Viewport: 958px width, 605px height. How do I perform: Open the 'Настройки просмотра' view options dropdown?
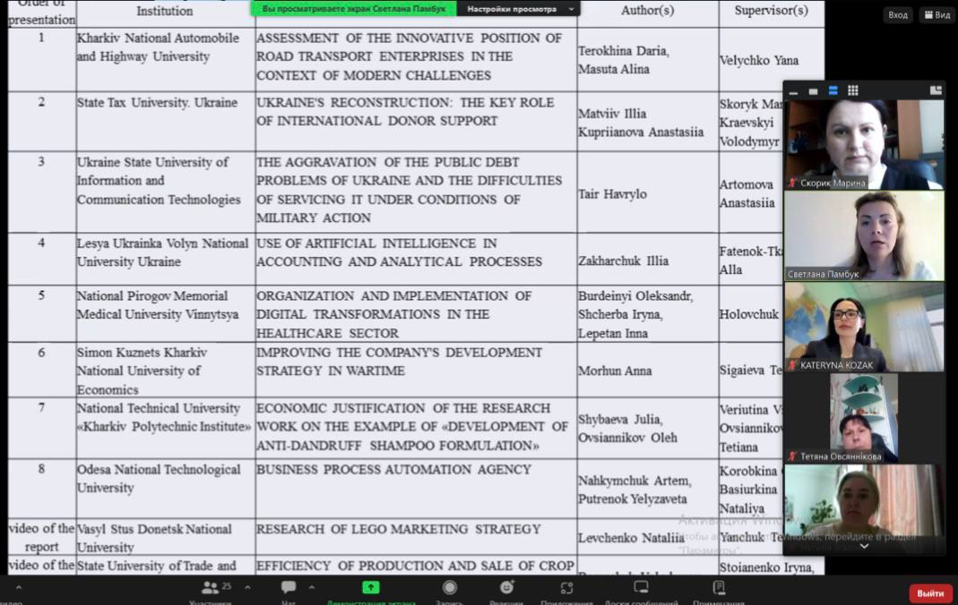(x=519, y=9)
